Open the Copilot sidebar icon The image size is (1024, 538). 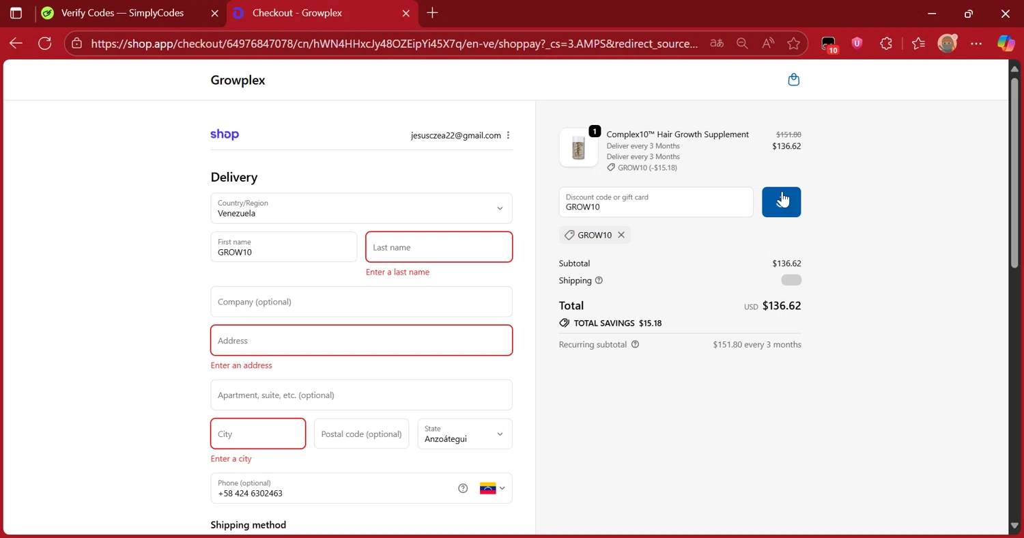(1006, 44)
